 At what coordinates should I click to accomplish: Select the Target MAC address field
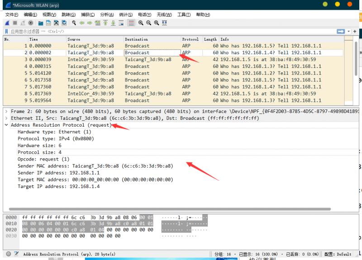click(x=95, y=180)
